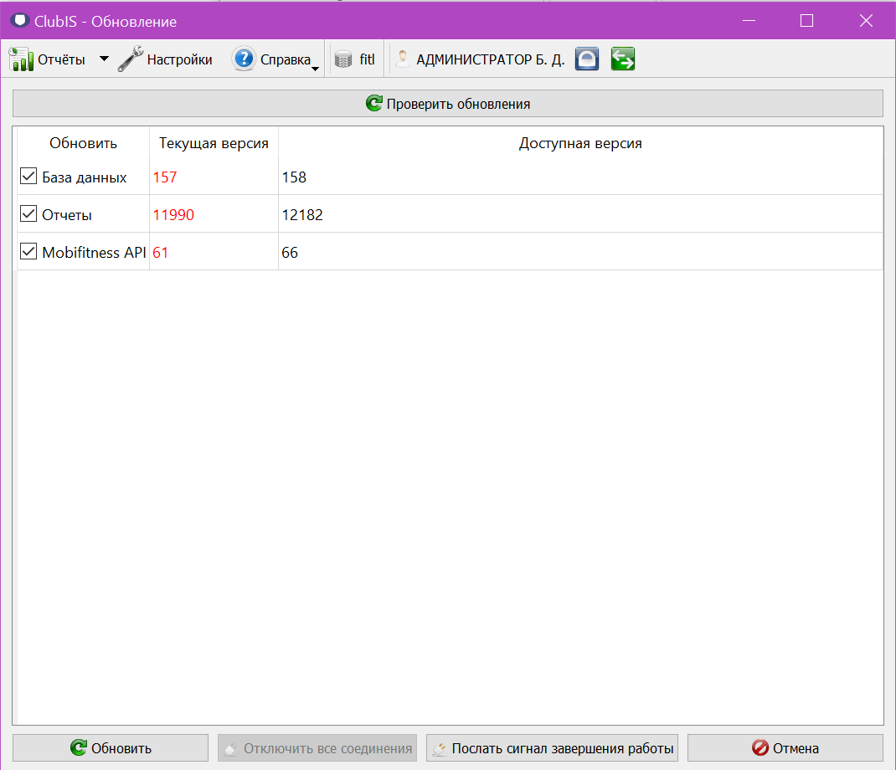Image resolution: width=896 pixels, height=770 pixels.
Task: Click the Обновить button at bottom
Action: pos(111,747)
